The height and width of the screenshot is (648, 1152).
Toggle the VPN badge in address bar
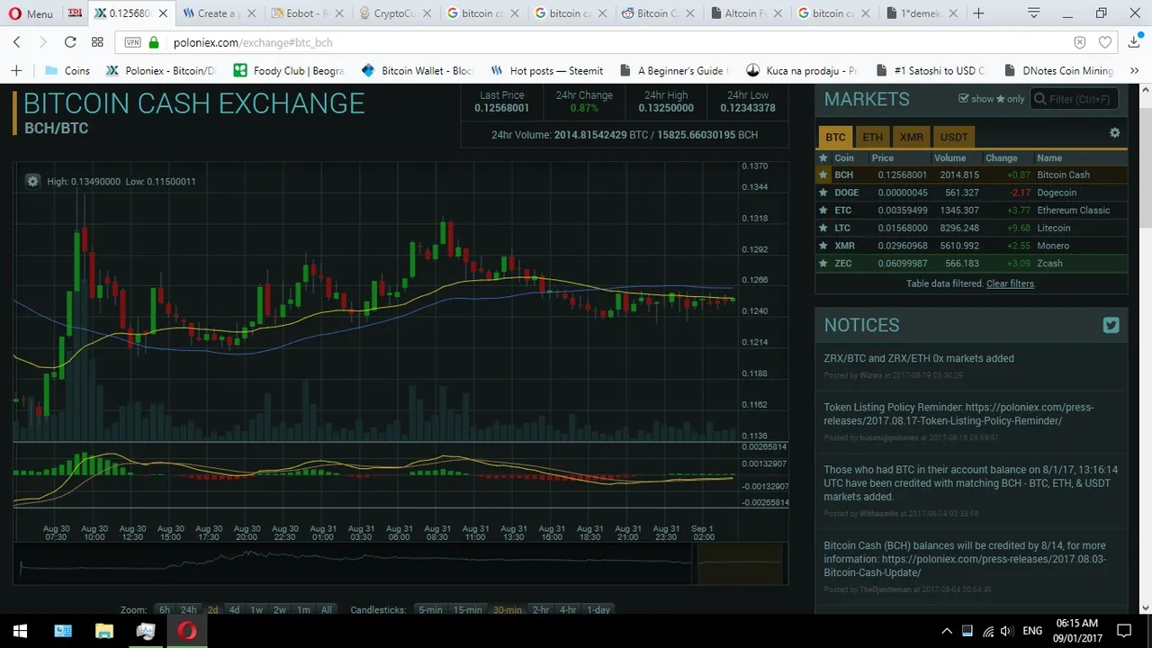pyautogui.click(x=132, y=42)
